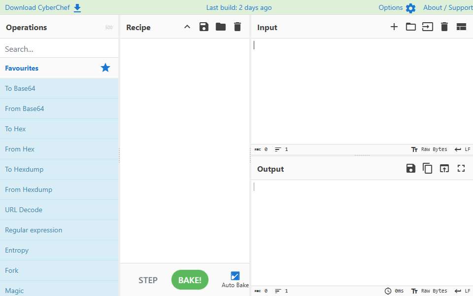
Task: Select the From Base64 operation
Action: [x=59, y=109]
